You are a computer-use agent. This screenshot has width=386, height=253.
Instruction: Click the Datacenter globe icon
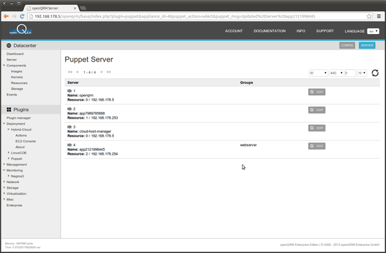(x=9, y=46)
